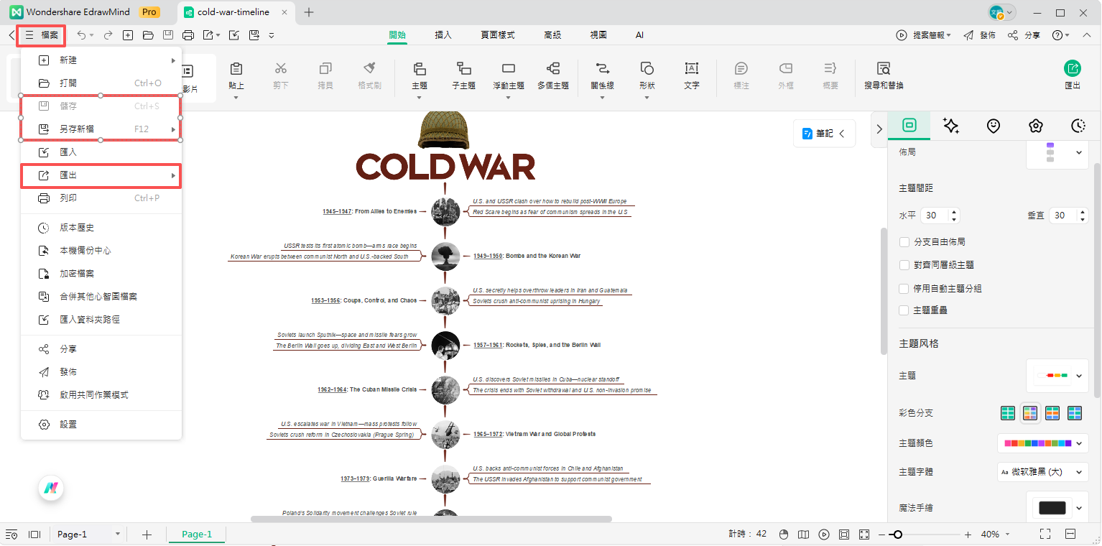Image resolution: width=1102 pixels, height=546 pixels.
Task: Open the emoji sticker panel tab
Action: tap(994, 126)
